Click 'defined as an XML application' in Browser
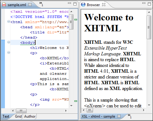153x121 pixels. (114, 88)
